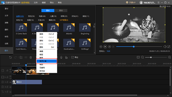172x97 pixels.
Task: Open the edit pencil tool in the timeline toolbar
Action: pos(21,57)
